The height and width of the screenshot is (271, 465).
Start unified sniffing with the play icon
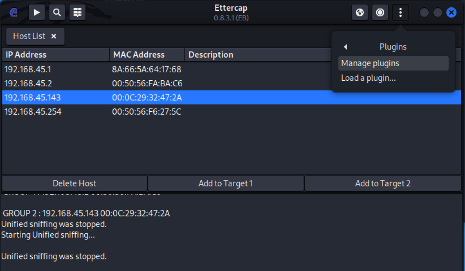[37, 12]
